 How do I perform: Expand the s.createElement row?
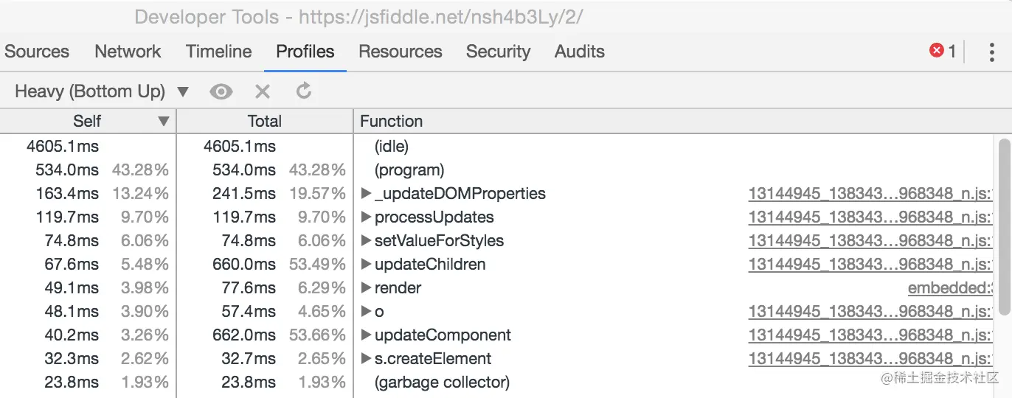pyautogui.click(x=366, y=359)
